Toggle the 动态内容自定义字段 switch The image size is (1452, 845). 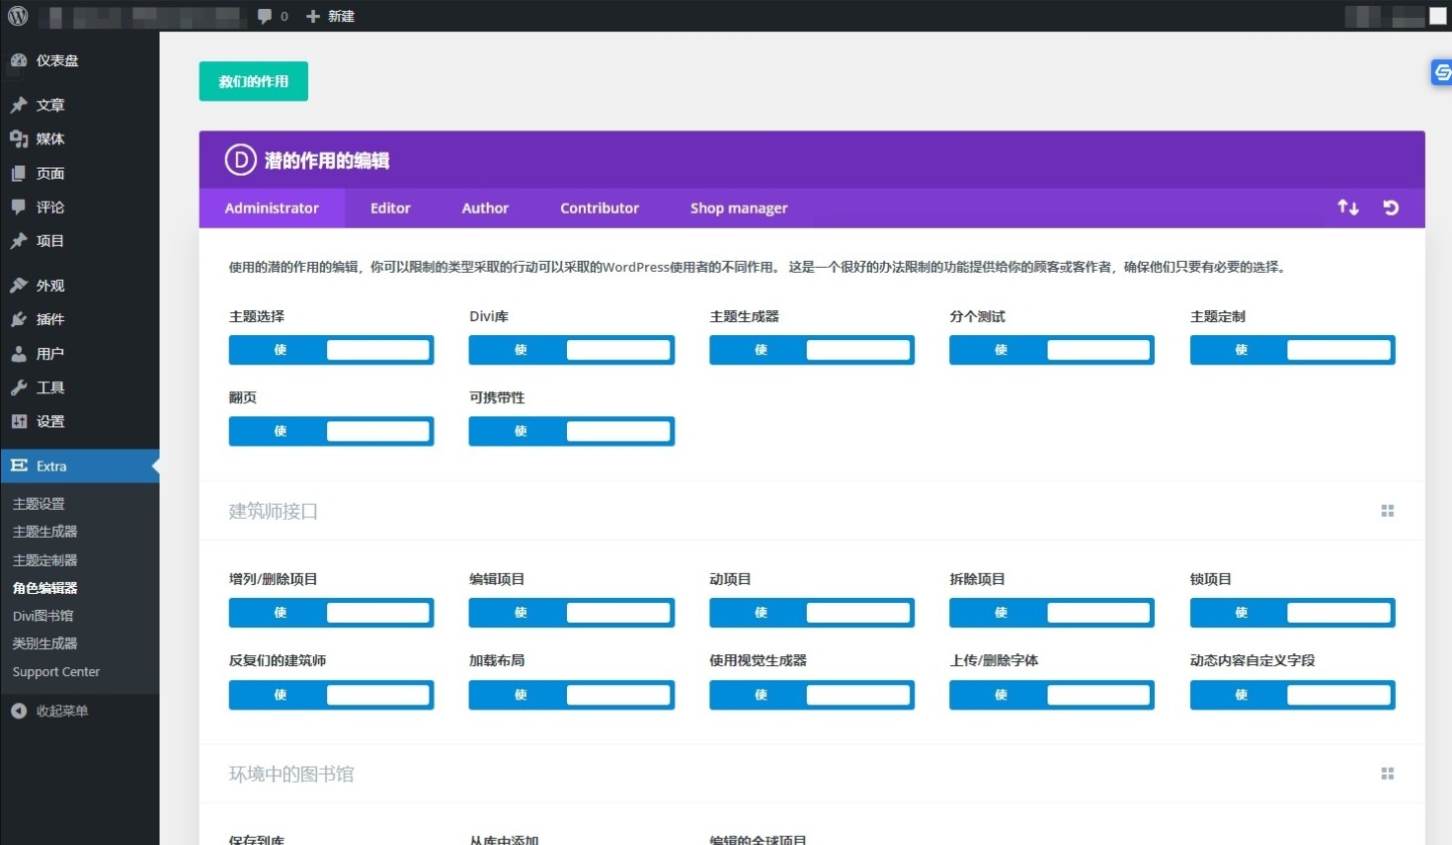(x=1293, y=695)
